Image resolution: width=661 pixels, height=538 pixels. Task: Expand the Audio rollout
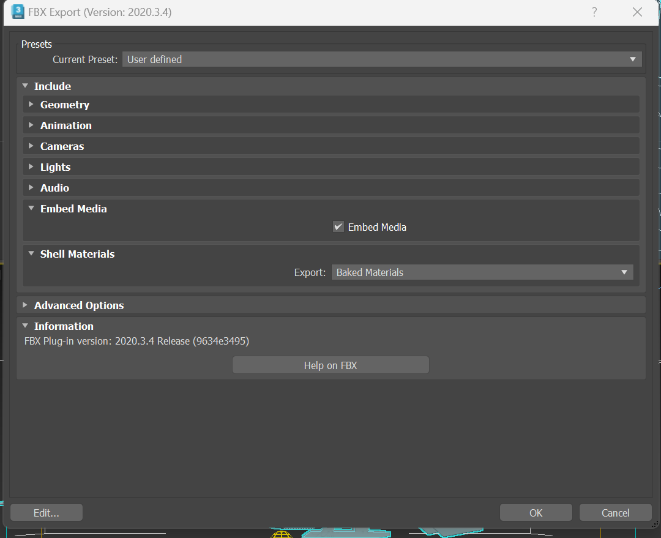[x=31, y=187]
